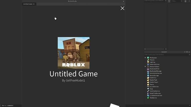Screen dimensions: 191x107
Task: Expand the Workspace tree node
Action: [145, 58]
